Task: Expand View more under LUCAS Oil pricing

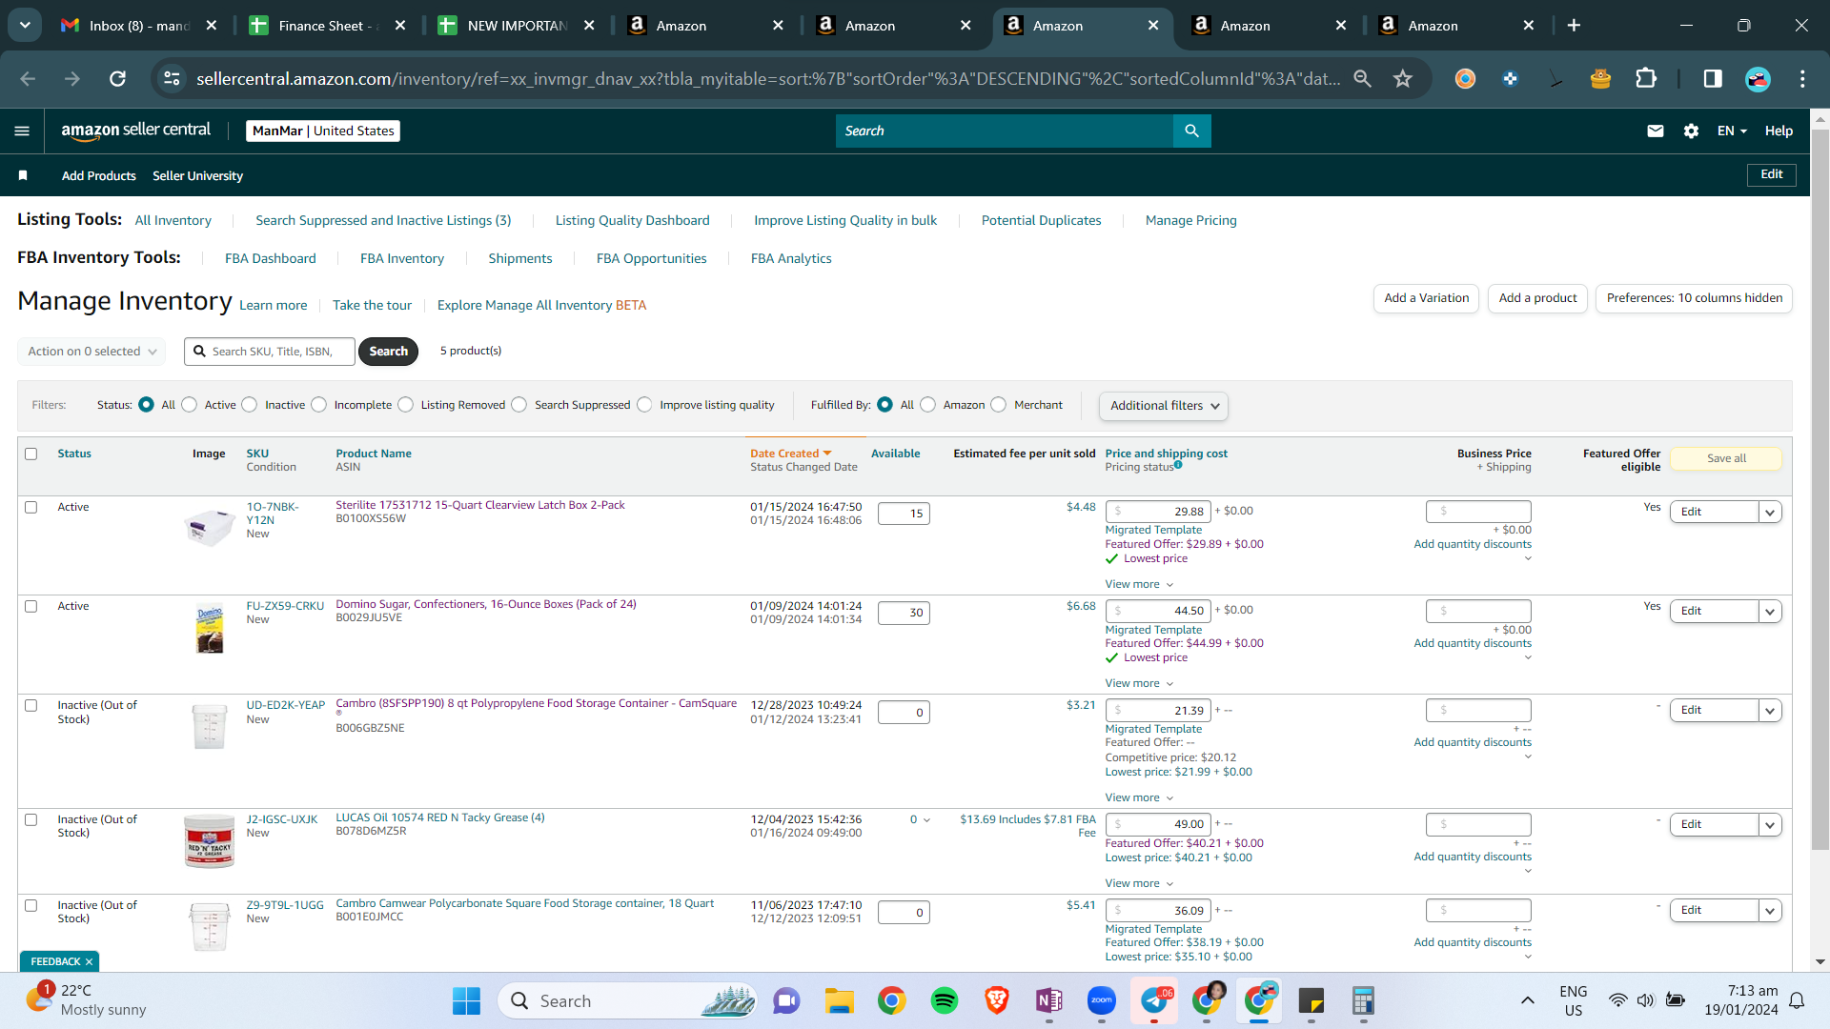Action: pyautogui.click(x=1139, y=883)
